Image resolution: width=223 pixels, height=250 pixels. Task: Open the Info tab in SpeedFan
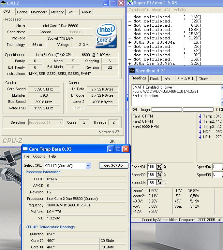[167, 79]
